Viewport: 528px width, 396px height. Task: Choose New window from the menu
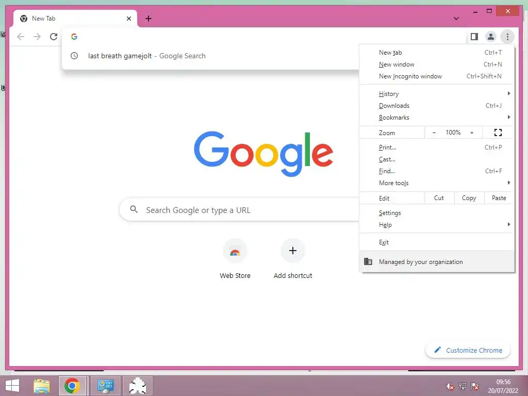point(437,64)
